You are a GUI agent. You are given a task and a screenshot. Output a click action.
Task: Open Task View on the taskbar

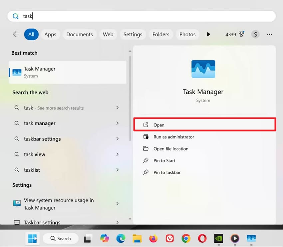pyautogui.click(x=88, y=239)
